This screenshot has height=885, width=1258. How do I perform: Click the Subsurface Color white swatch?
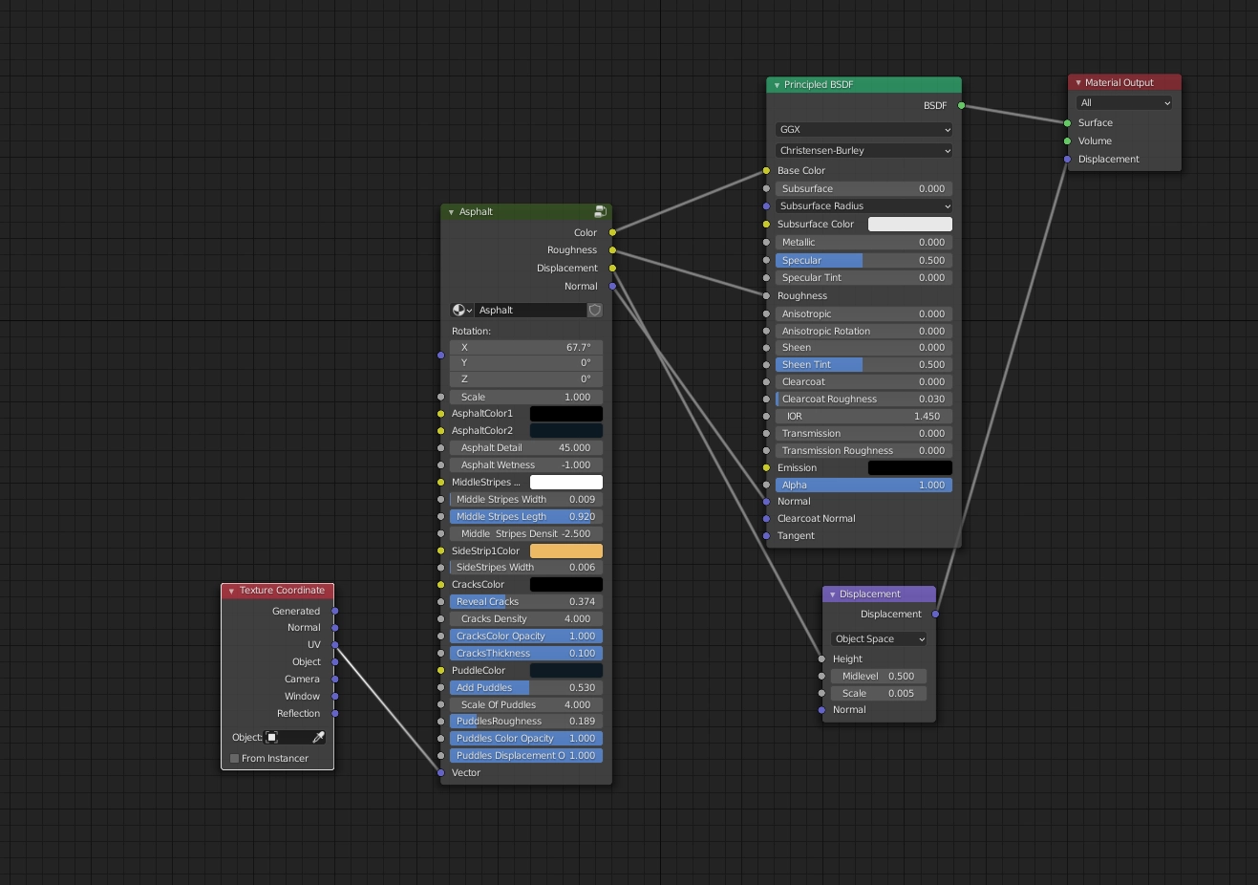pos(910,225)
